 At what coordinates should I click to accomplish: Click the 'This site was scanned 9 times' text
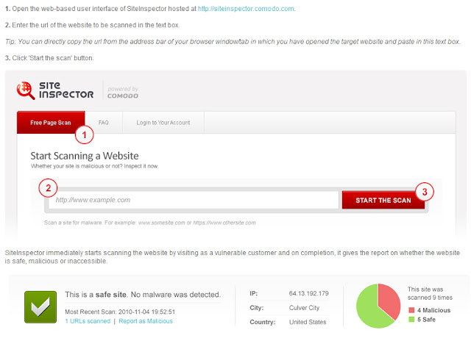pyautogui.click(x=430, y=293)
